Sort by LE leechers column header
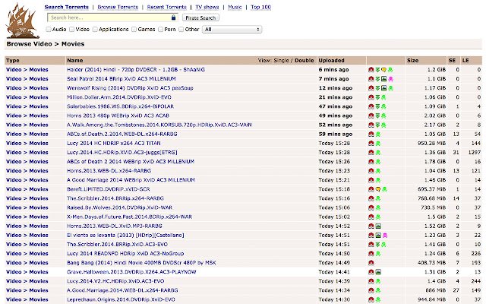Viewport: 486px width, 304px height. 465,61
